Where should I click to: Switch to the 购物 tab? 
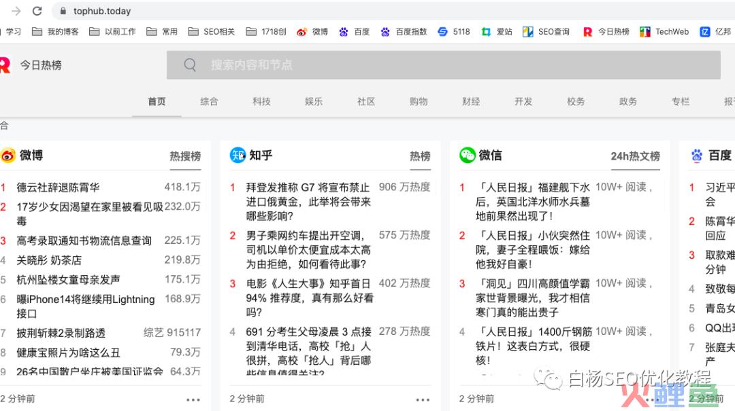click(419, 102)
